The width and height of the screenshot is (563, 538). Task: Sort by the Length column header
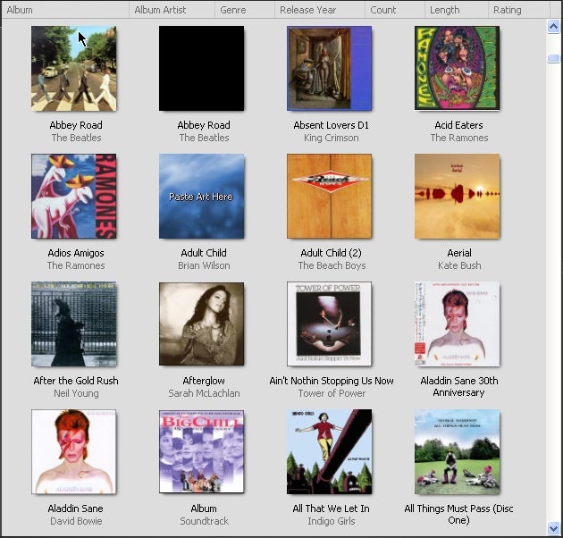pyautogui.click(x=457, y=10)
